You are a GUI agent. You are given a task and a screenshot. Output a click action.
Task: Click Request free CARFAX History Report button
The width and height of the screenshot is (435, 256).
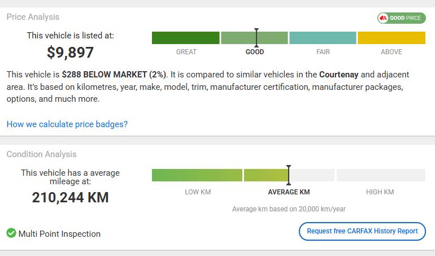tap(362, 231)
